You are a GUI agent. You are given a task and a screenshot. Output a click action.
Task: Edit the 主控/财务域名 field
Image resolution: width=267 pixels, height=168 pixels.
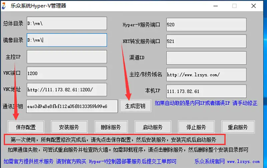click(x=206, y=75)
